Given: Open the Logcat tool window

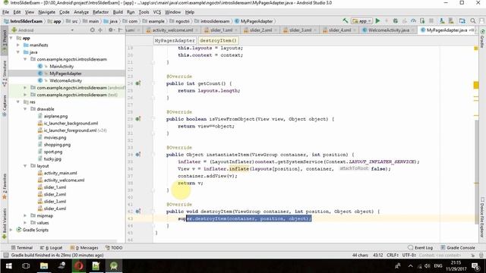Looking at the screenshot, I should click(x=52, y=248).
